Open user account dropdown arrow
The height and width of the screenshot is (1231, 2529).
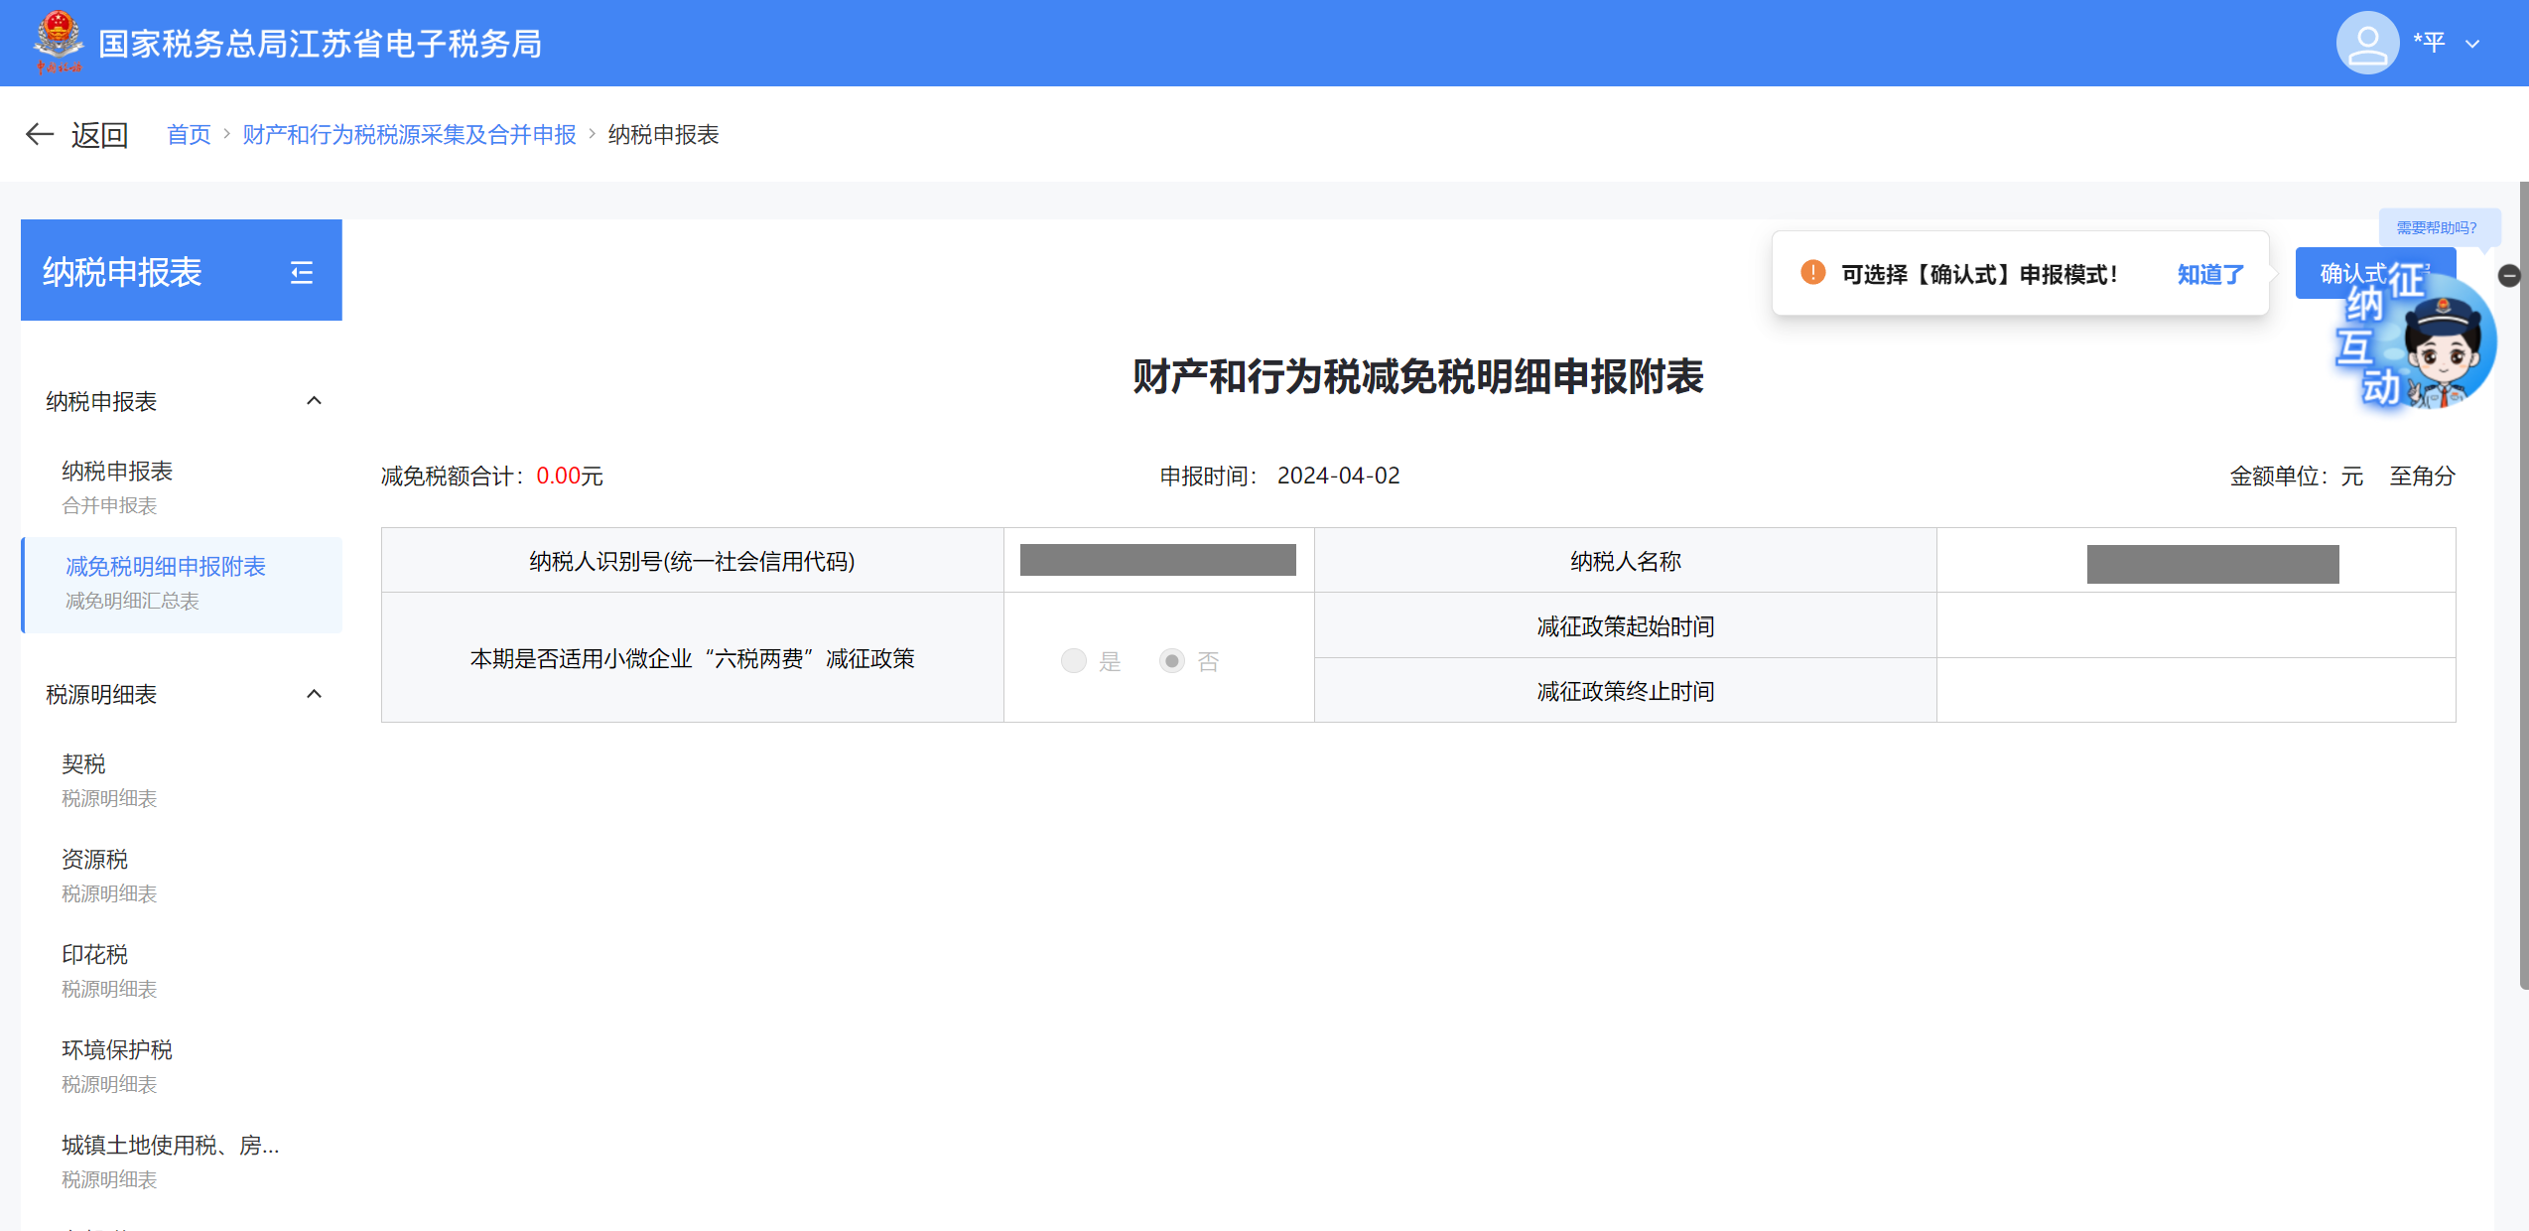[x=2472, y=44]
